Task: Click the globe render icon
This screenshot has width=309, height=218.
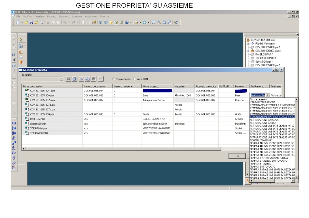Action: (x=127, y=23)
